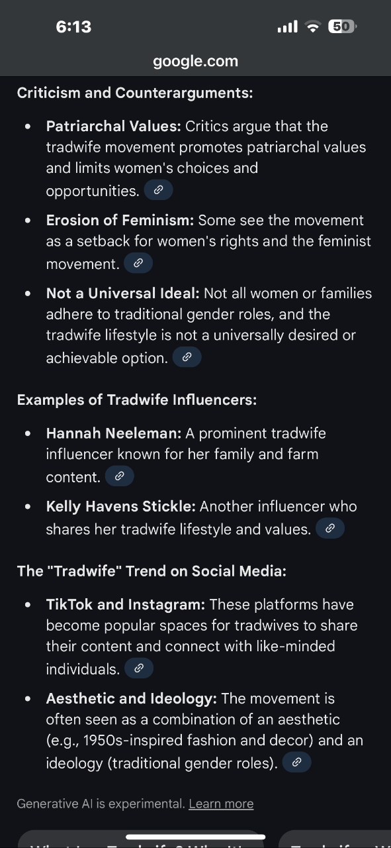
Task: Tap the Hannah Neeleman bold name
Action: click(x=114, y=433)
